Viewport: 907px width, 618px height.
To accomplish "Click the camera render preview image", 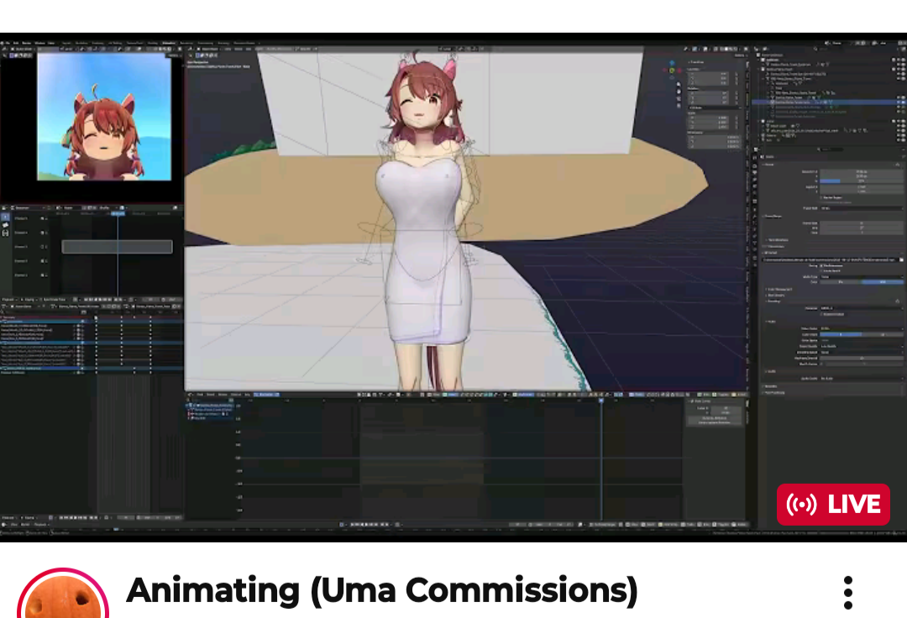I will pos(104,117).
